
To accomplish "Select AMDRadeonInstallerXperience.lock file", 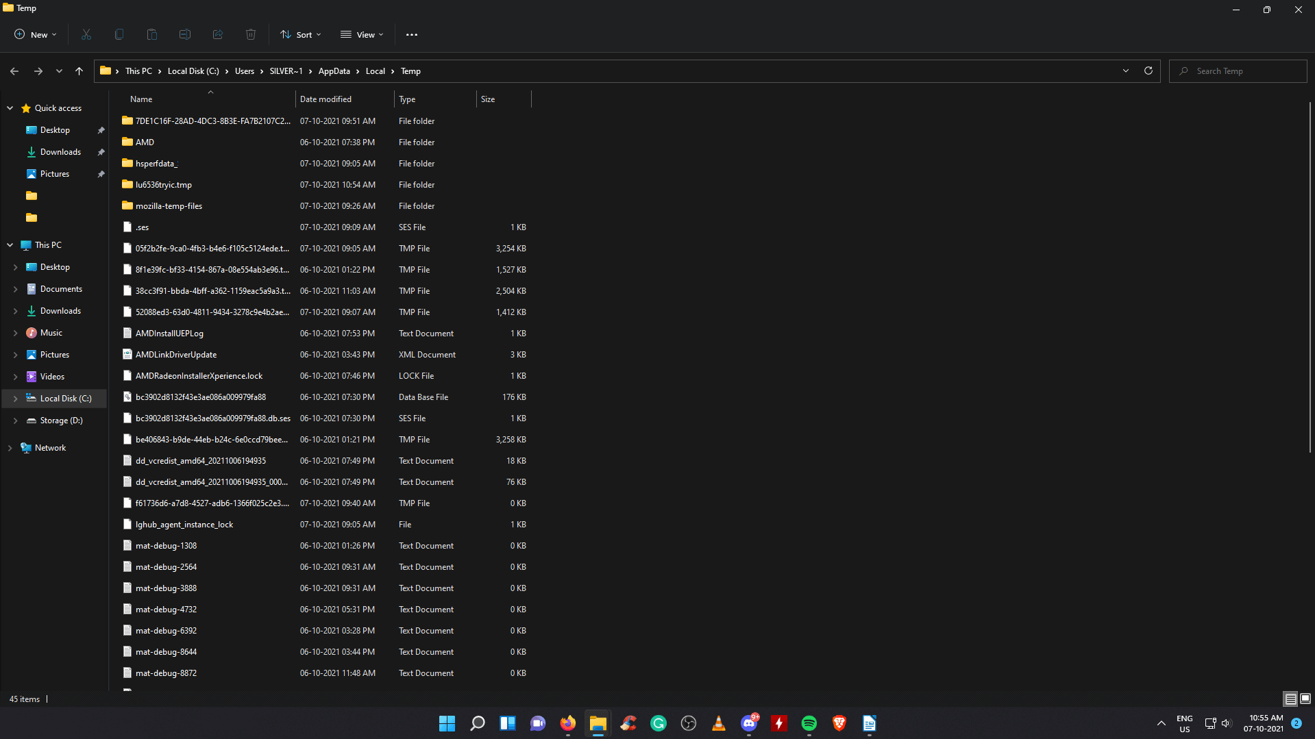I will [199, 376].
